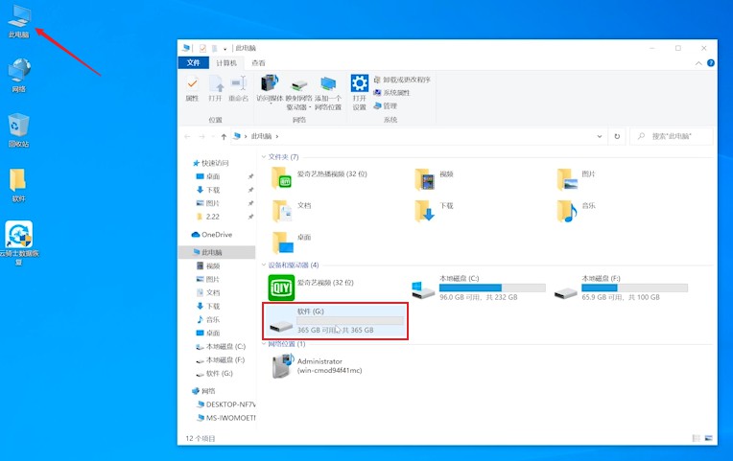Open the address bar history dropdown
Viewport: 733px width, 461px height.
point(600,136)
